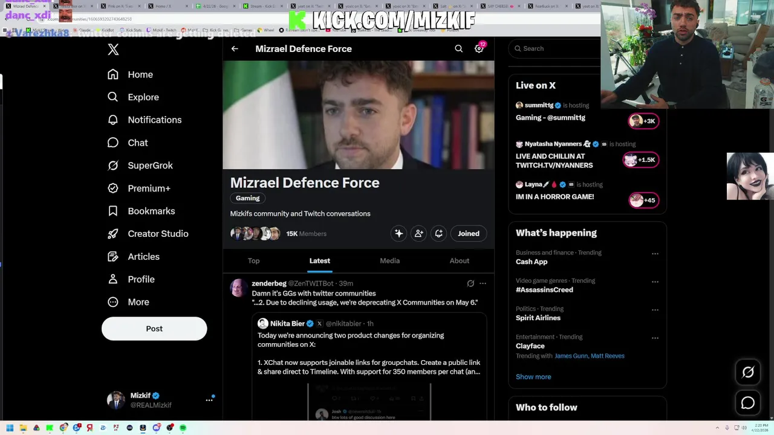Screen dimensions: 774x435
Task: Open Chrome from the taskbar
Action: pos(63,428)
